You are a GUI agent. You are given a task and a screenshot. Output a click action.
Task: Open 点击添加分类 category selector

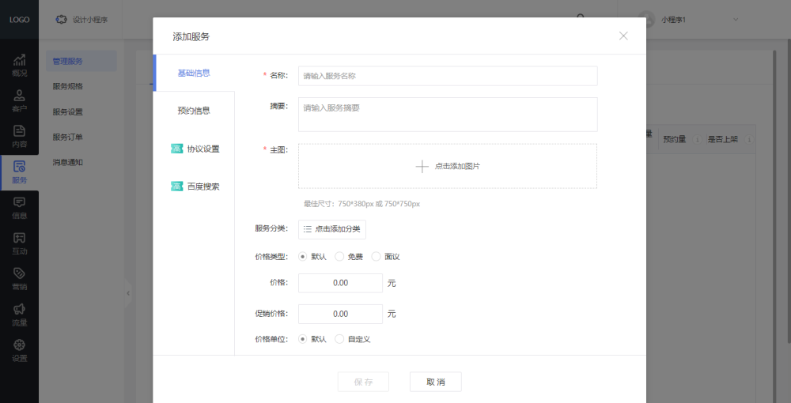point(332,229)
